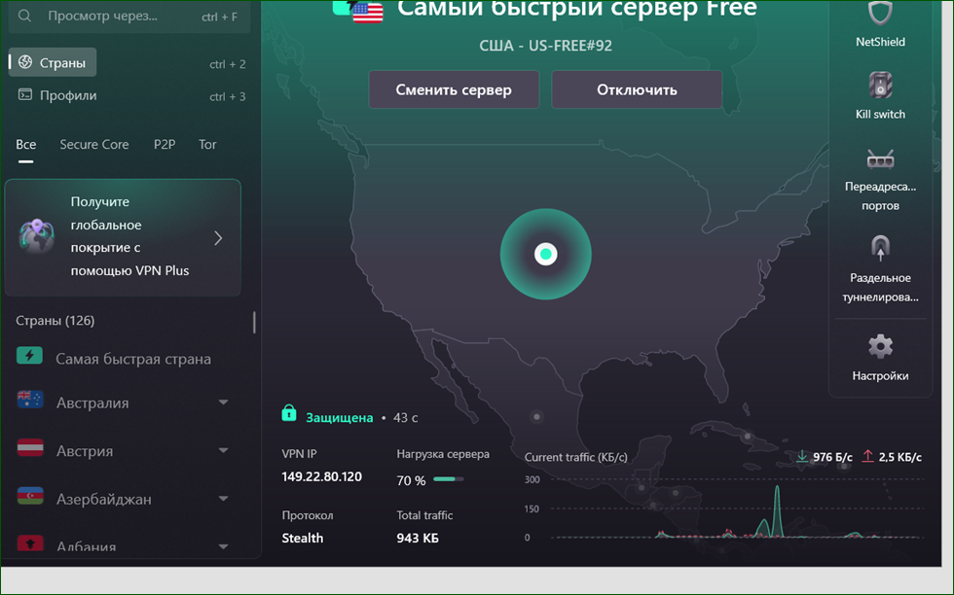The image size is (954, 595).
Task: Open Настройки gear icon
Action: [880, 346]
